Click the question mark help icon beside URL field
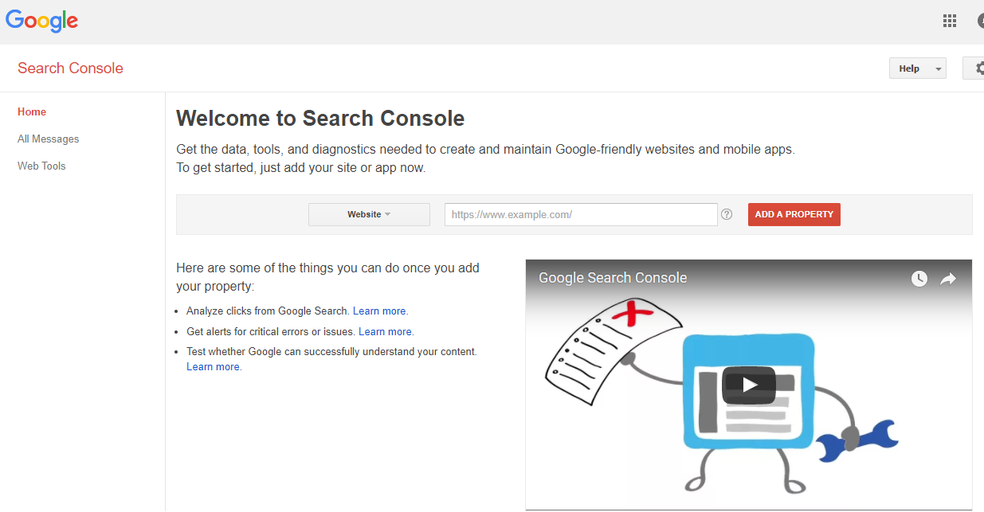The width and height of the screenshot is (984, 512). (x=727, y=214)
